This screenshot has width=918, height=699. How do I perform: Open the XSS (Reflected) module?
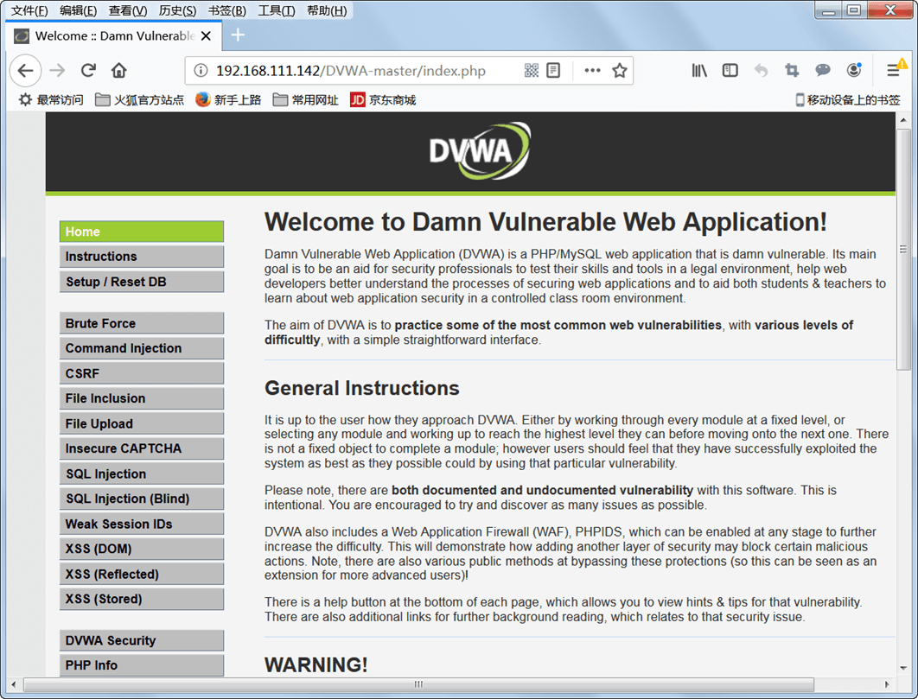142,575
